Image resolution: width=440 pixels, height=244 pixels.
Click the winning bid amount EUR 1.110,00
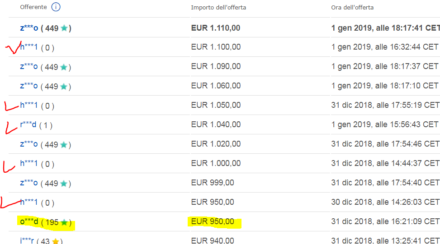click(216, 28)
